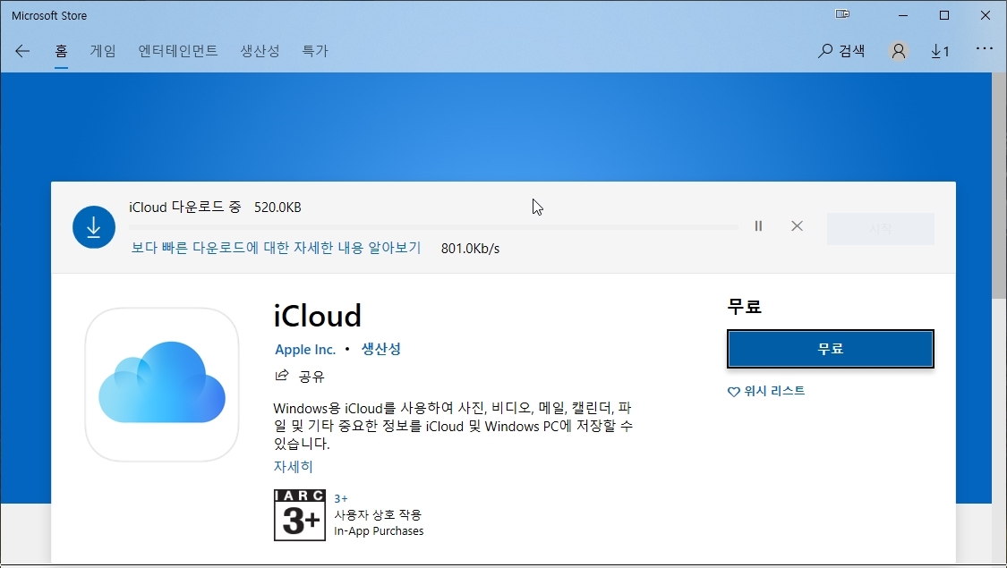Screen dimensions: 1007x568
Task: Click the IARC 3+ rating badge
Action: coord(300,515)
